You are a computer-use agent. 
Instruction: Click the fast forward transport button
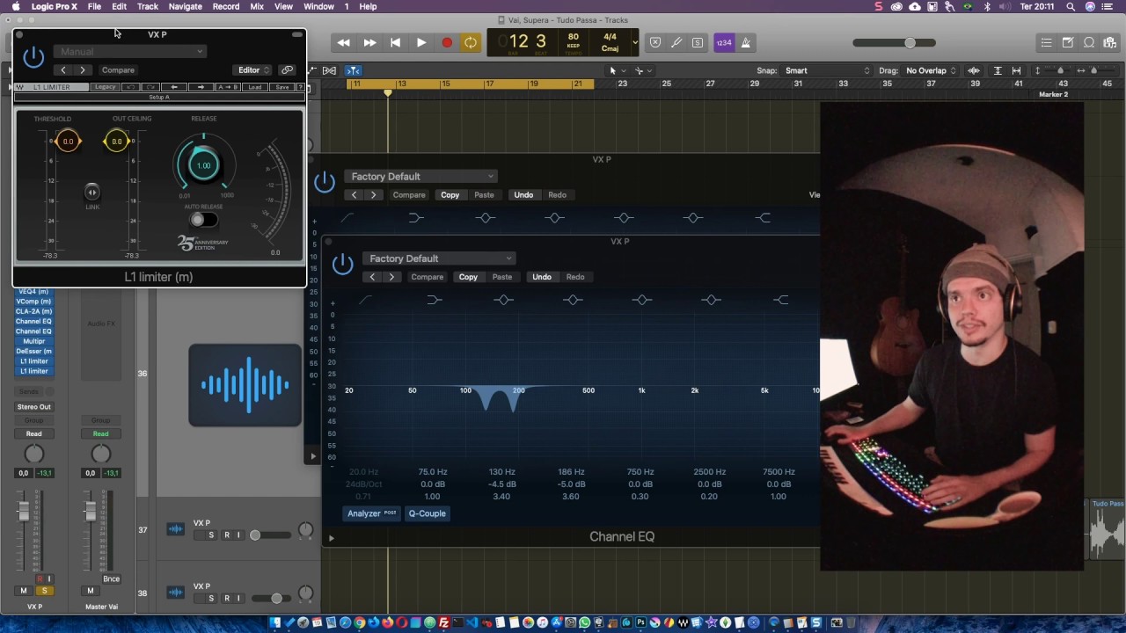(x=369, y=42)
